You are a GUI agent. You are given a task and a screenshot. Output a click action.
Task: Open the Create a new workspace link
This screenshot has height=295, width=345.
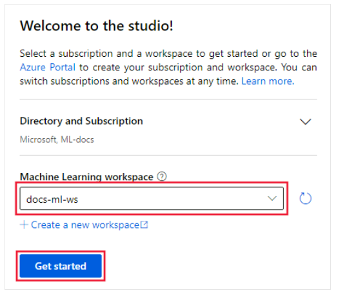pos(84,225)
